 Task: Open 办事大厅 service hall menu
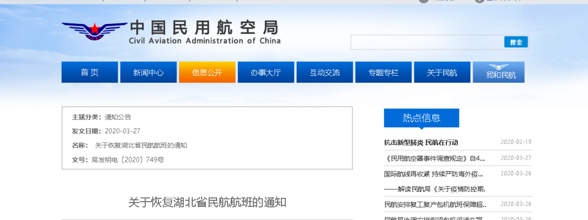[266, 72]
